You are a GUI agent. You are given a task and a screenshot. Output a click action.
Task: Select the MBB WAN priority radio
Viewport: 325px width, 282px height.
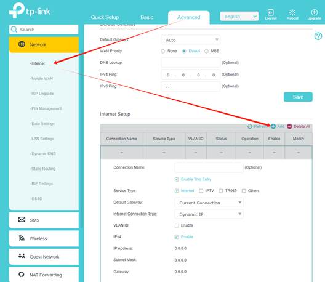pyautogui.click(x=206, y=51)
